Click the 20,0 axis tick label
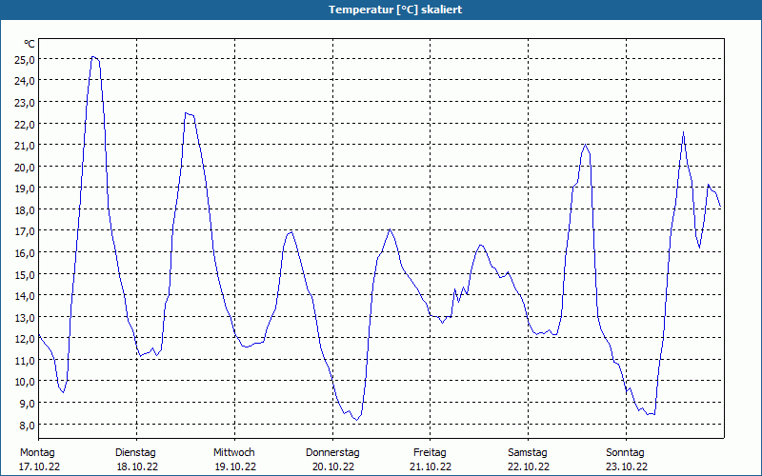 (x=25, y=168)
